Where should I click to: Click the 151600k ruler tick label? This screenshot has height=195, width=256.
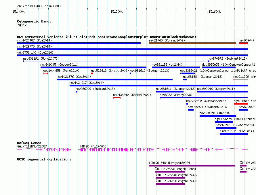point(215,12)
